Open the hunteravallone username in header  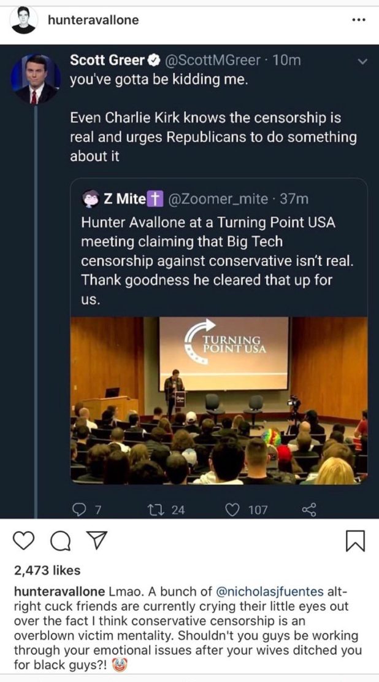tap(93, 20)
